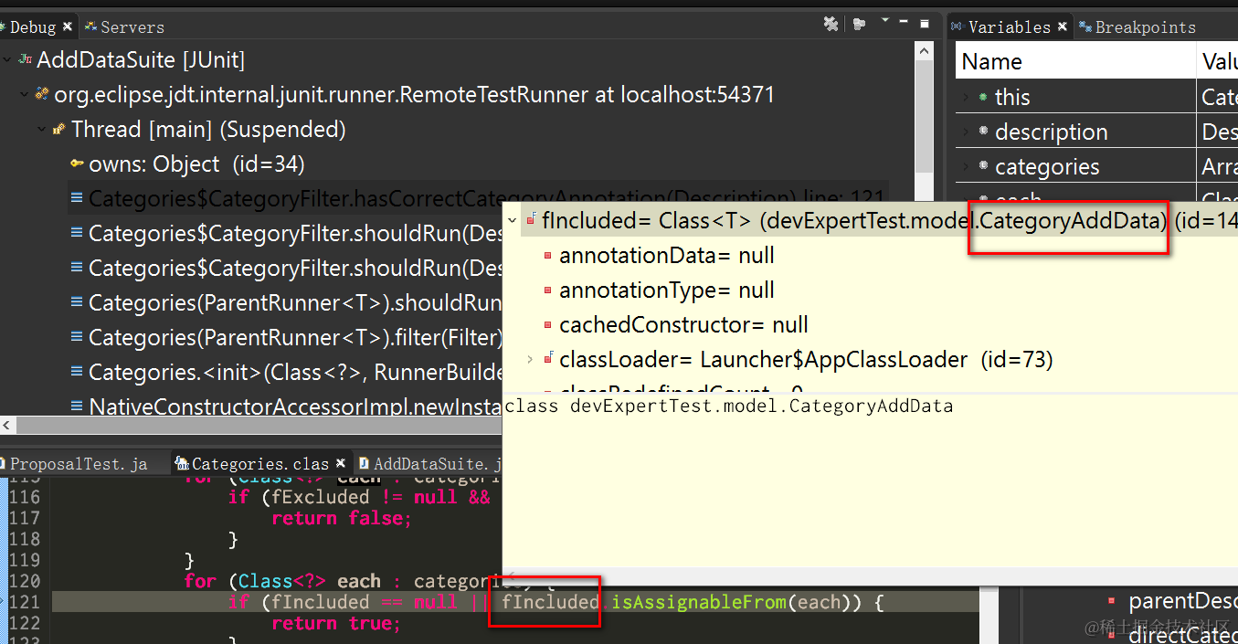Click the Thread [main] suspended thread icon
This screenshot has width=1238, height=644.
59,130
